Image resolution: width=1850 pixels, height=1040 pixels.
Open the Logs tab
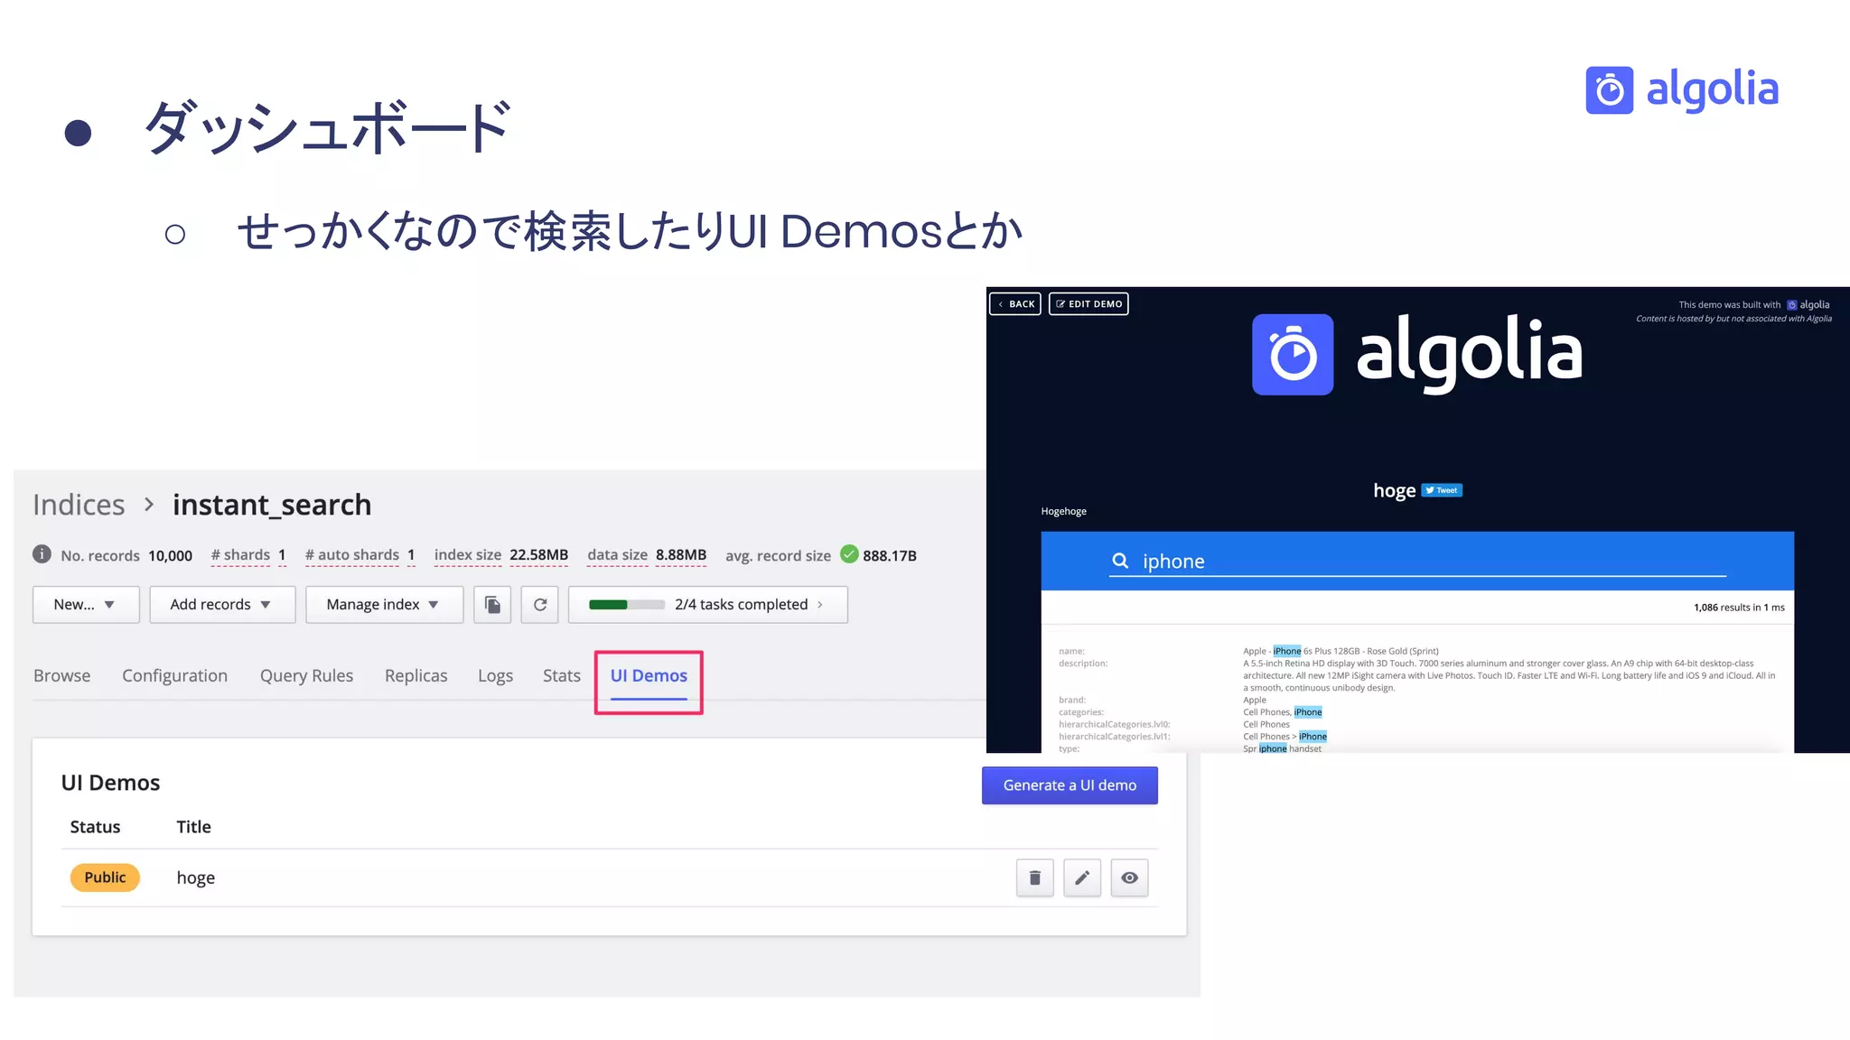coord(495,675)
